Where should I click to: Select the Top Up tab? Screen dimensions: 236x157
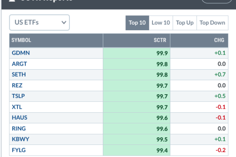[185, 23]
